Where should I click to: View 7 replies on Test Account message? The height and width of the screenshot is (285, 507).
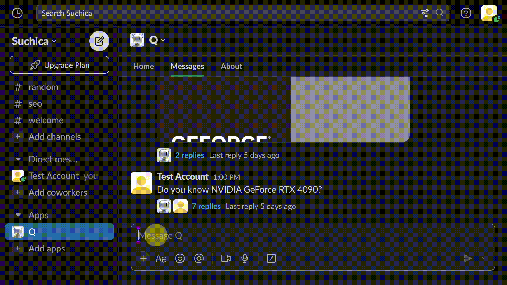(x=206, y=206)
